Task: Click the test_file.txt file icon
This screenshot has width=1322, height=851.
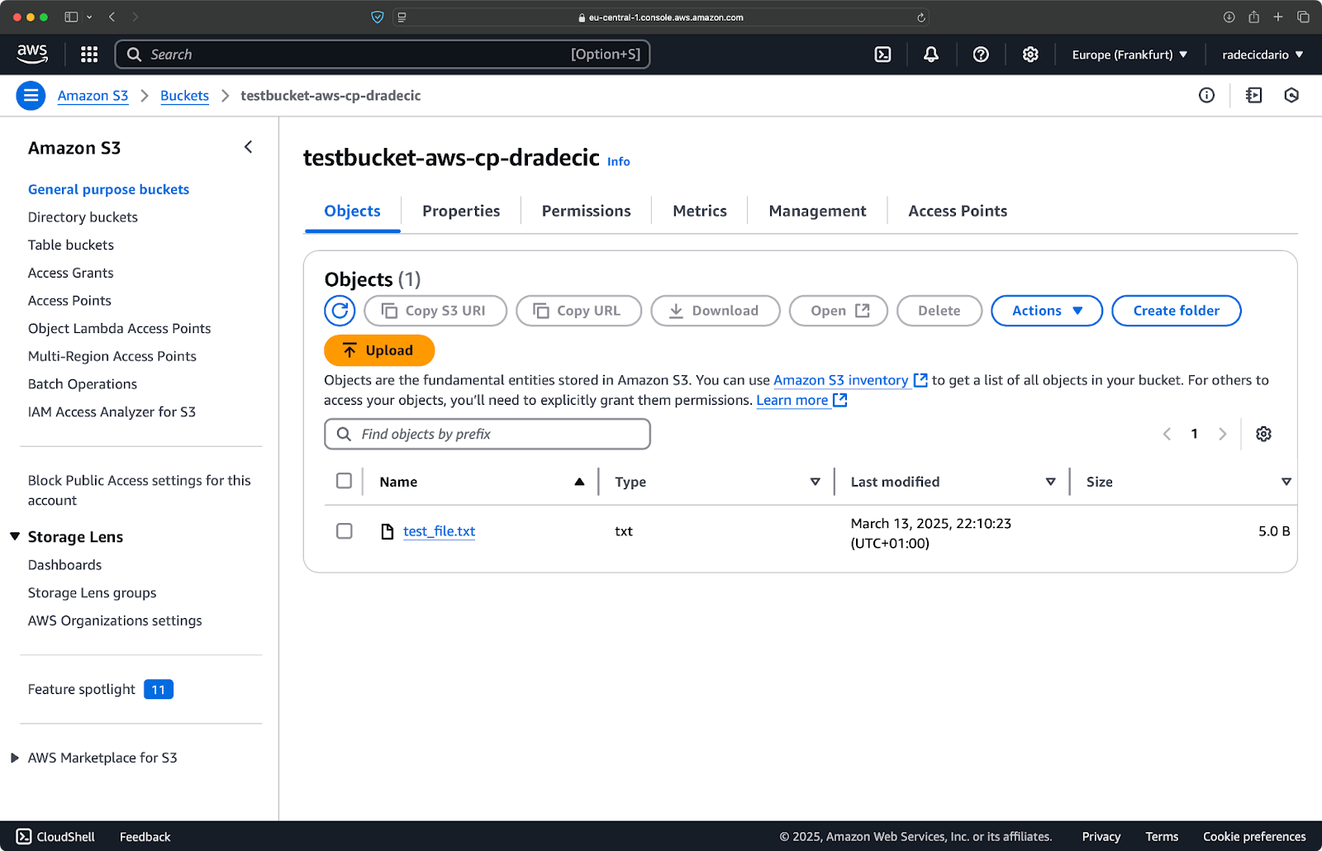Action: click(x=387, y=531)
